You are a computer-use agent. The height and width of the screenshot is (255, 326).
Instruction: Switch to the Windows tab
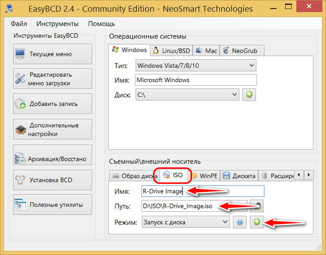pyautogui.click(x=129, y=50)
